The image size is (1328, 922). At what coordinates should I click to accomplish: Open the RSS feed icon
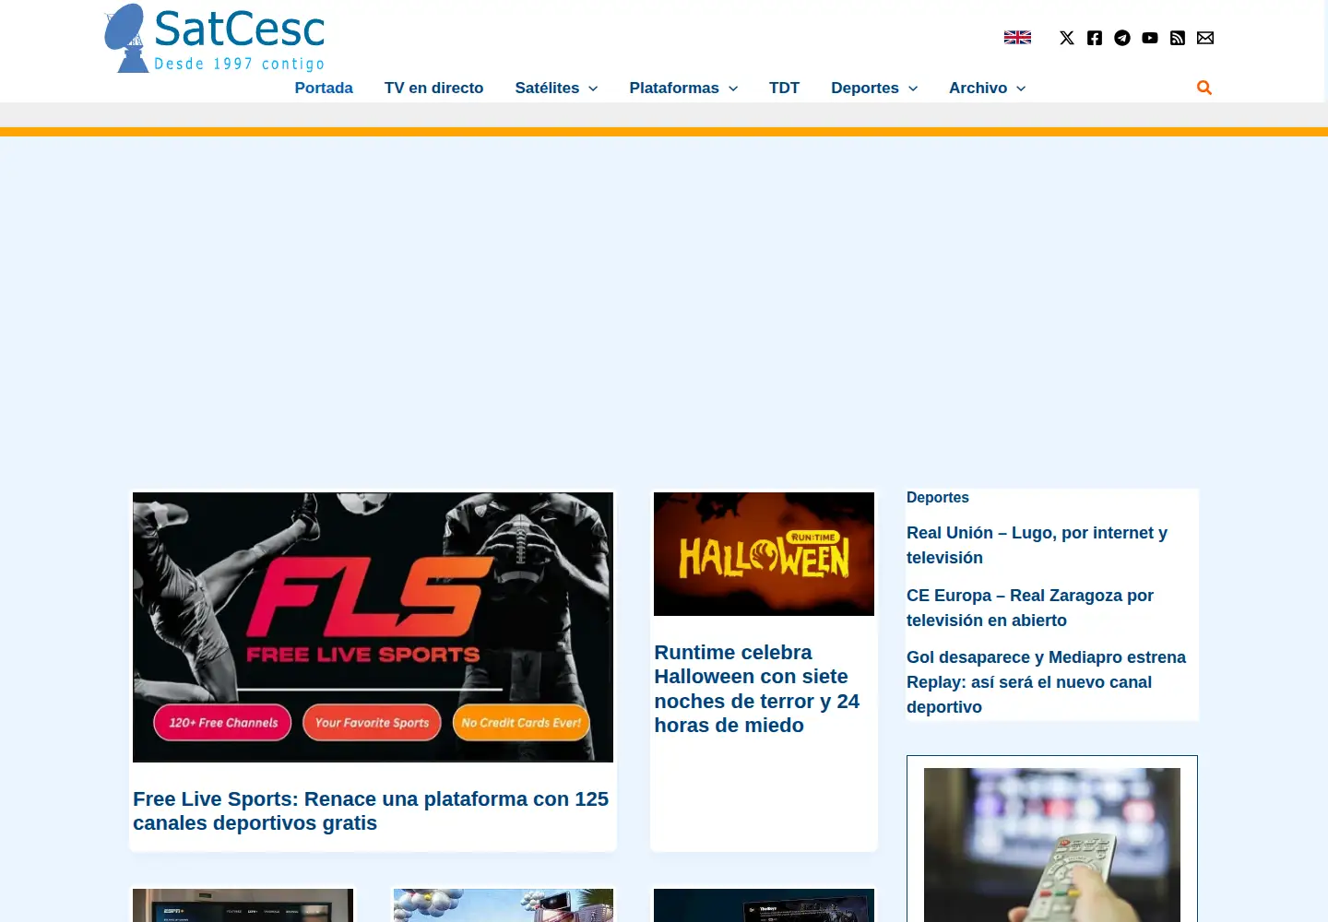tap(1178, 38)
